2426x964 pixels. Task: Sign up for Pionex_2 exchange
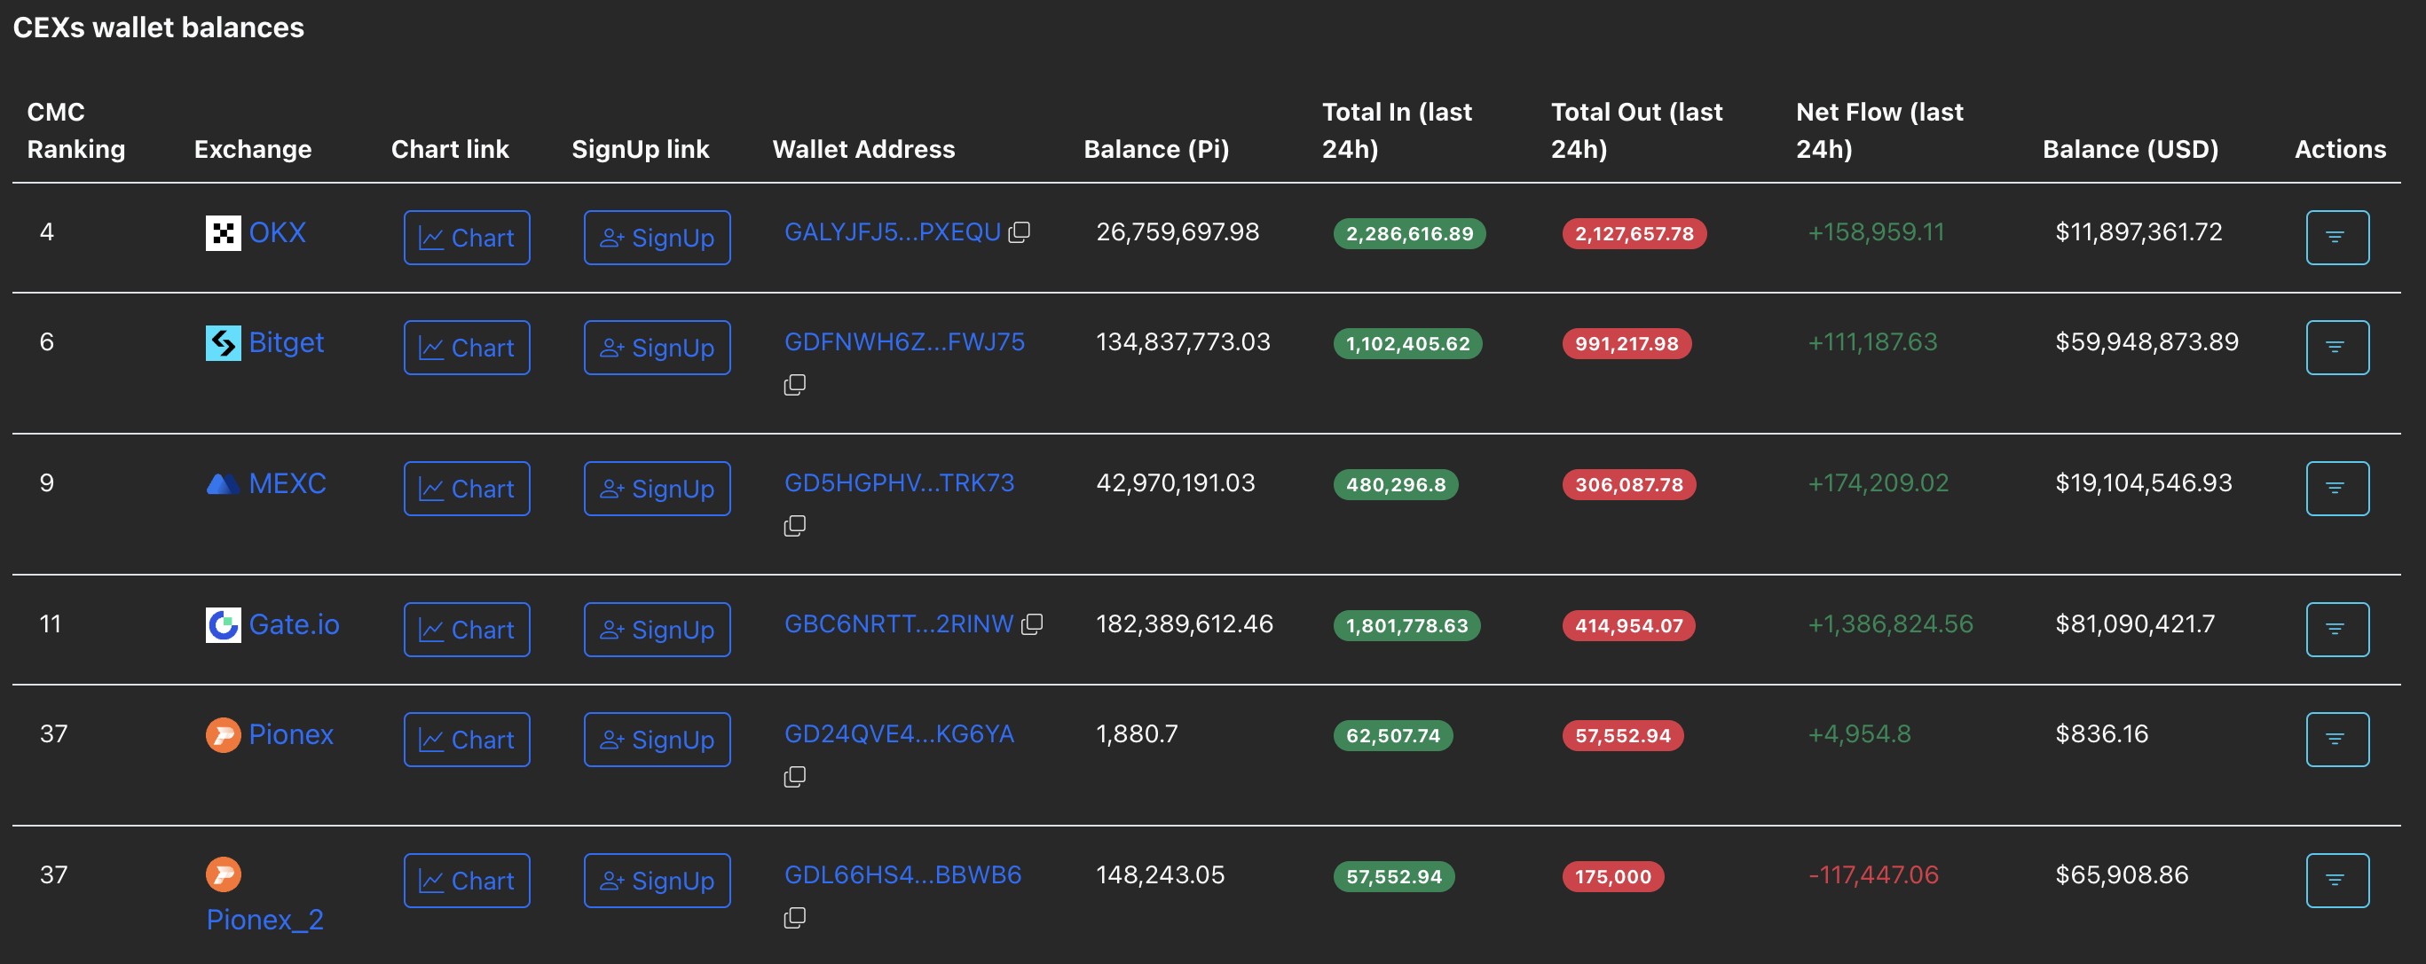658,881
